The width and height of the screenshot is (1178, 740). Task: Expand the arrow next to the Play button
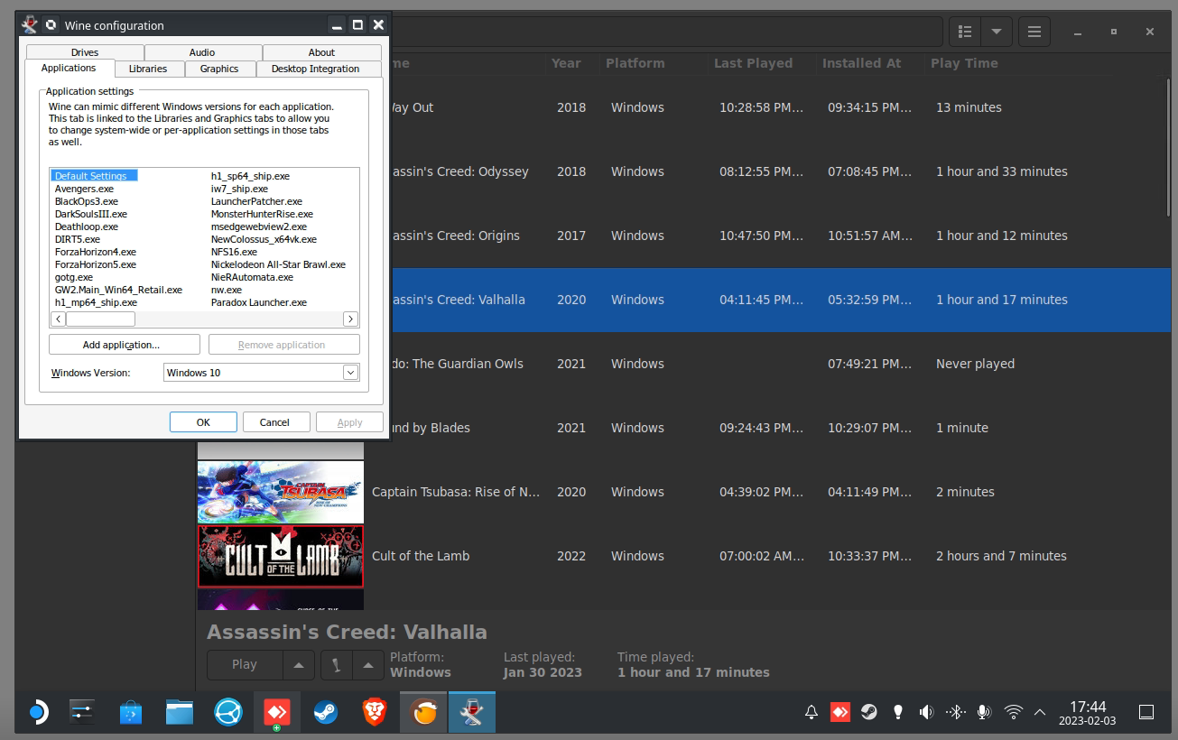pos(299,665)
